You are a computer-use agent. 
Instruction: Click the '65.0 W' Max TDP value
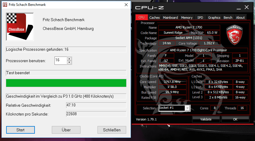tap(212, 33)
